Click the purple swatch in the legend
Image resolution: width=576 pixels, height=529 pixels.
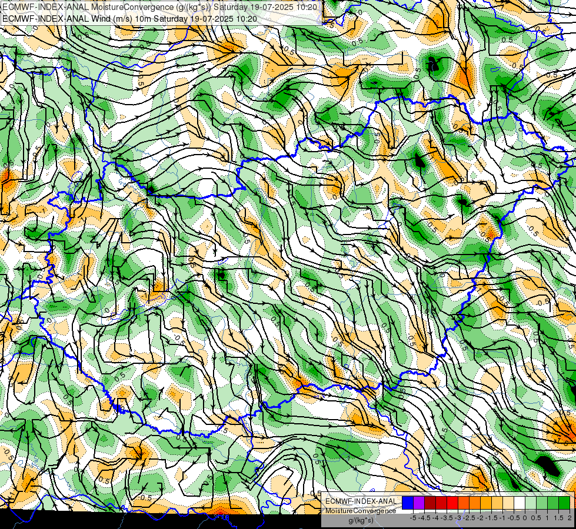[x=419, y=503]
